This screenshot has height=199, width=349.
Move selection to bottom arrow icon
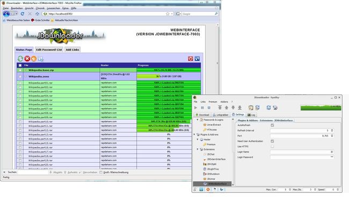[x=239, y=108]
